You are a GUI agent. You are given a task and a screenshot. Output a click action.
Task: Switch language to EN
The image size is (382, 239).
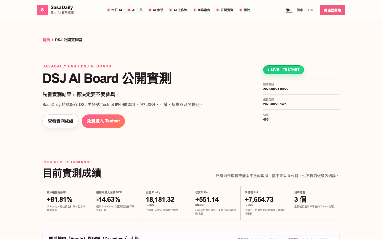[x=310, y=10]
